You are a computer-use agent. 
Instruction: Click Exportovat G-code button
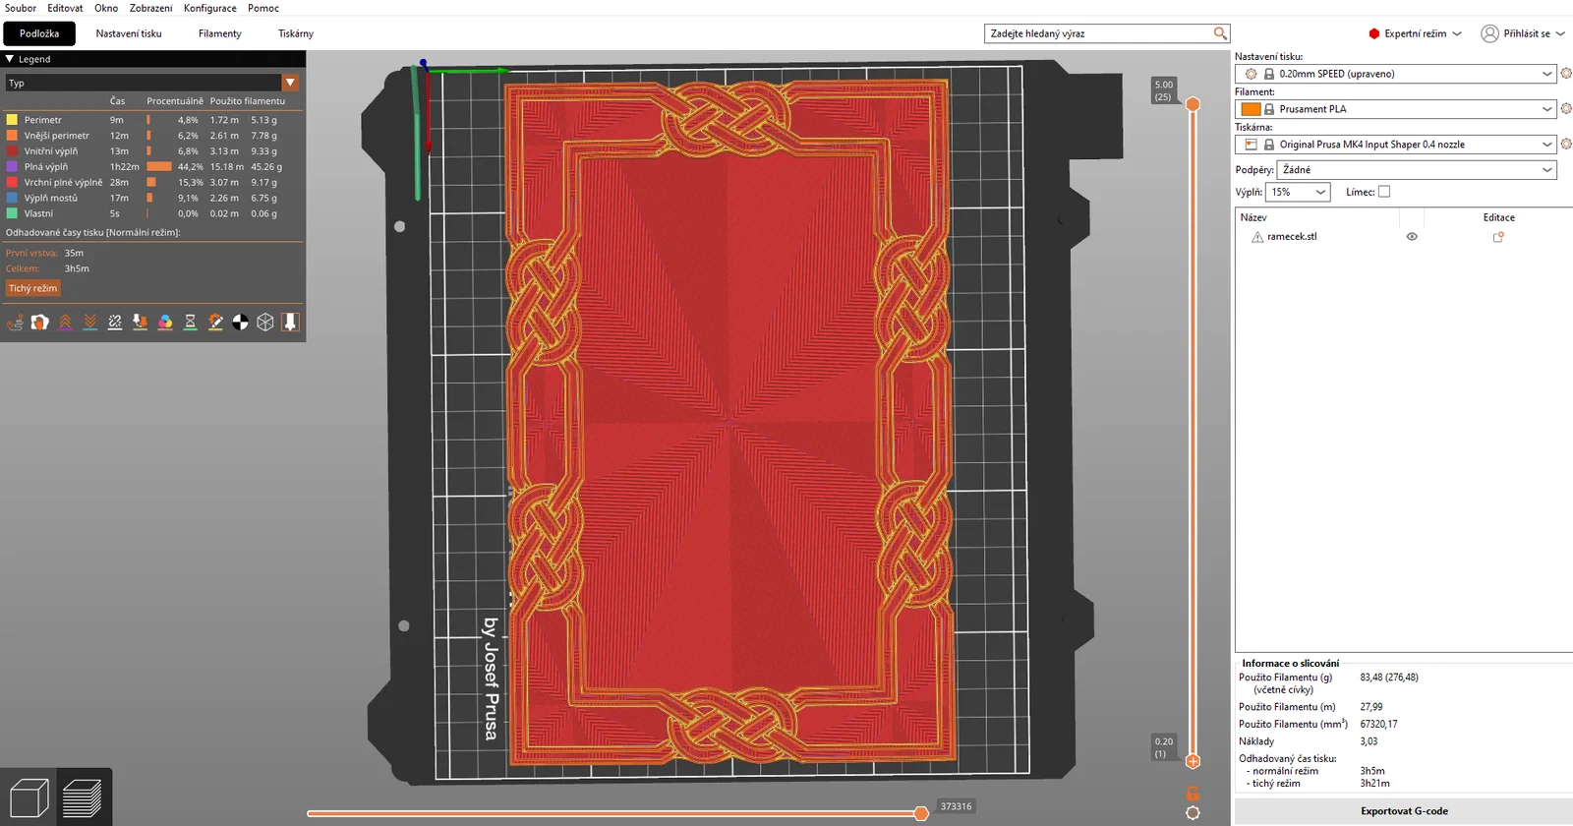click(1404, 811)
